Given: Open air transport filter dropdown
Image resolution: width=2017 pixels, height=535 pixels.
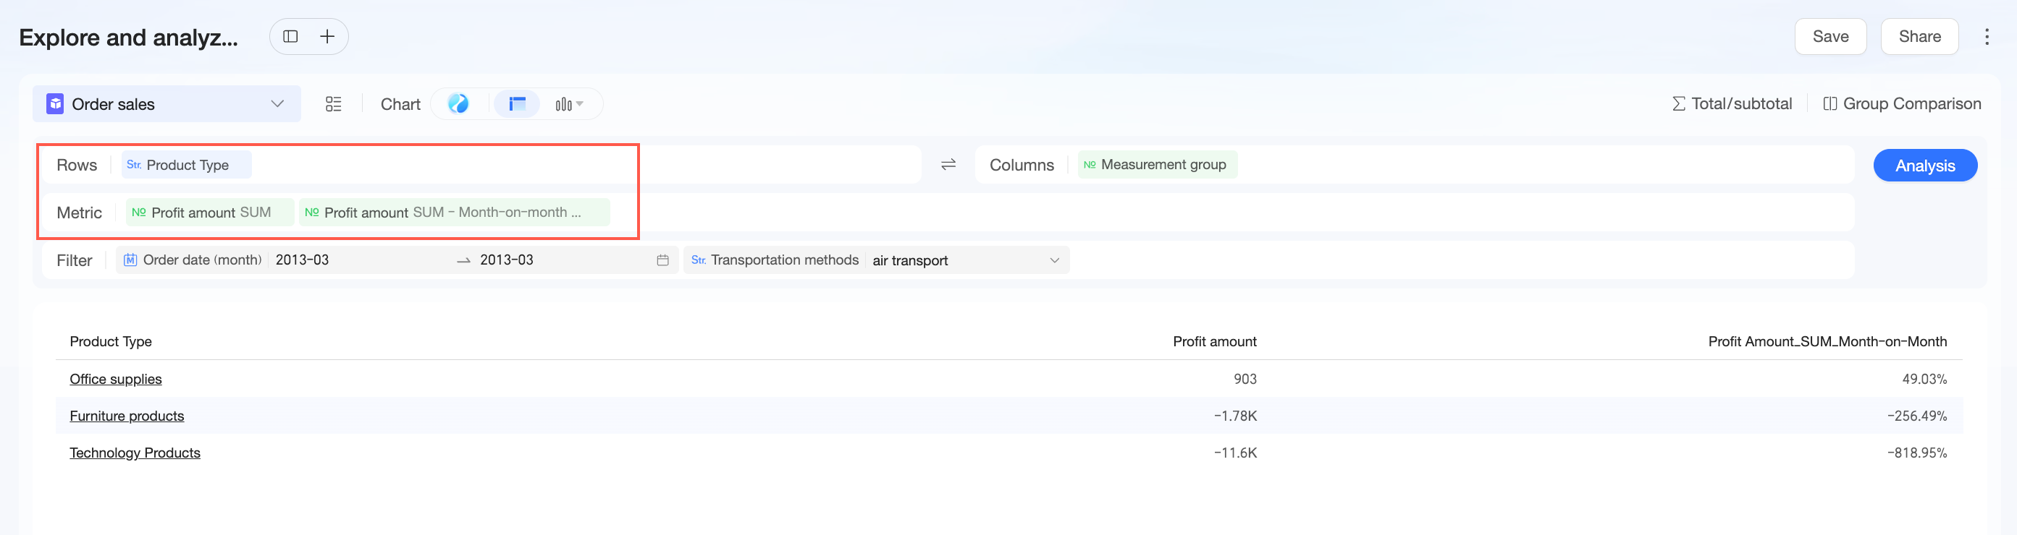Looking at the screenshot, I should [x=1054, y=260].
